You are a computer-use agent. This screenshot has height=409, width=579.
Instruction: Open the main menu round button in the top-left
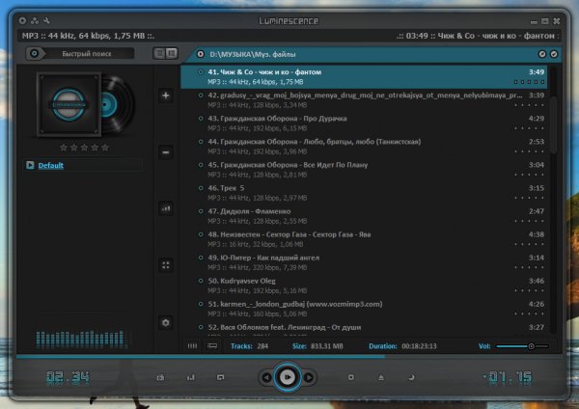click(x=22, y=21)
